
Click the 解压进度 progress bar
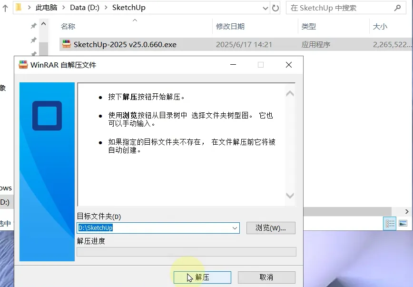point(187,252)
